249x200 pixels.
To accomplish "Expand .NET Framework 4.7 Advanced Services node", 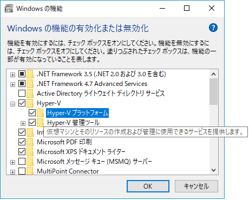I will point(12,84).
